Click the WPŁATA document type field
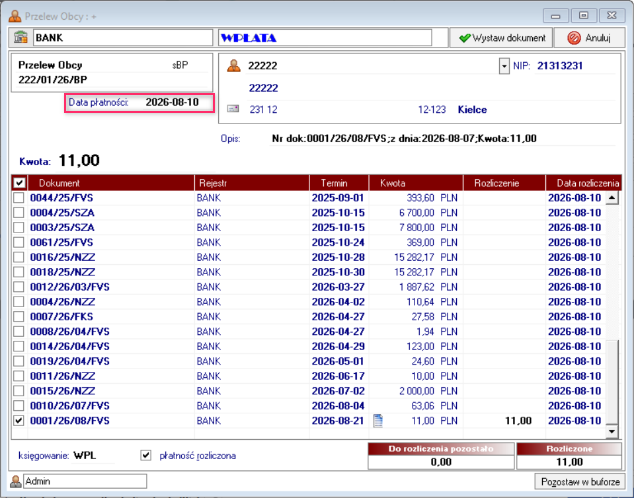Image resolution: width=634 pixels, height=498 pixels. pos(325,38)
